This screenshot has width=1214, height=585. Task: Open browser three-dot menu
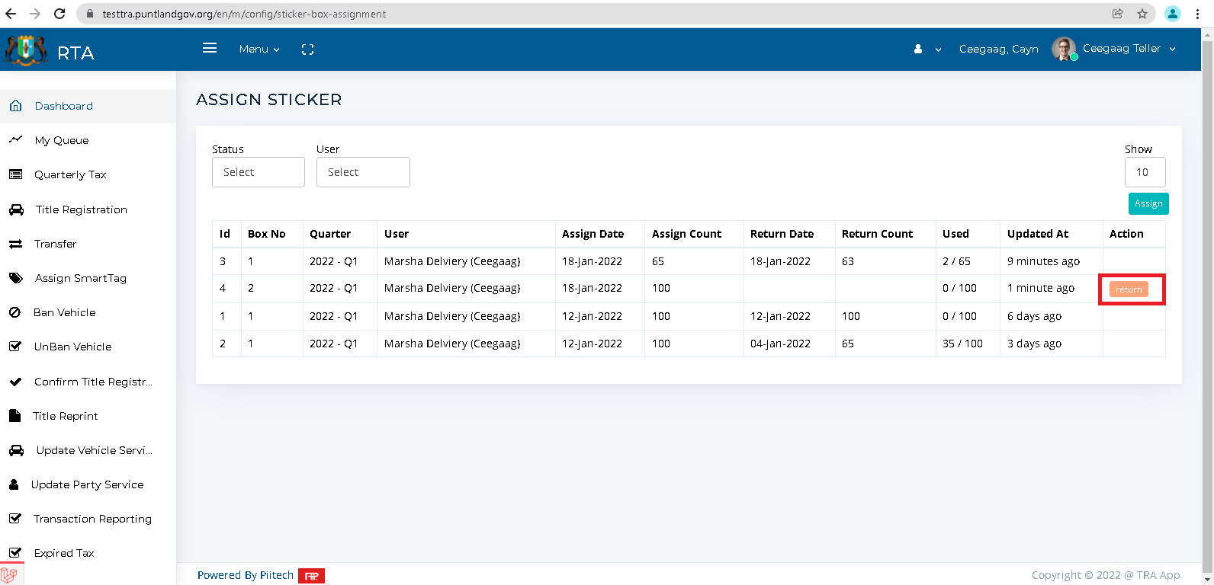tap(1197, 14)
